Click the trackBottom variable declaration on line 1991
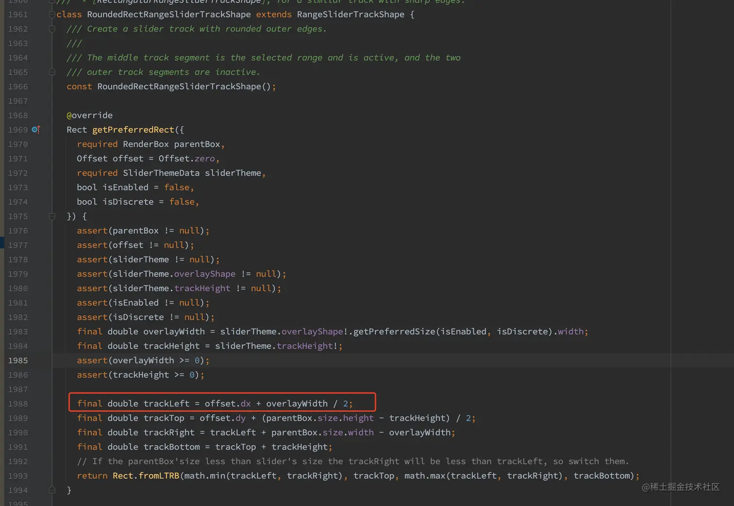Screen dimensions: 734x506 pyautogui.click(x=171, y=447)
